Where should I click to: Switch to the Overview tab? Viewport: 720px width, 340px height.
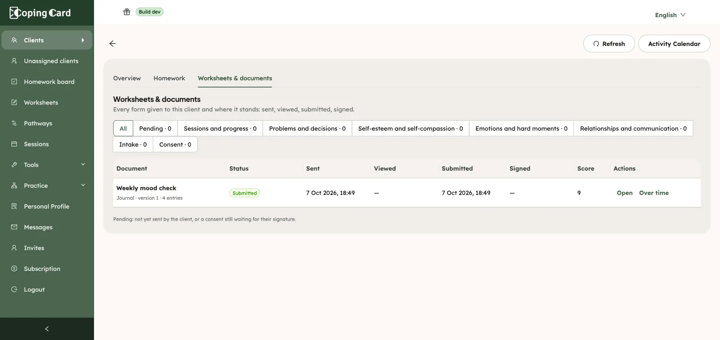point(127,78)
